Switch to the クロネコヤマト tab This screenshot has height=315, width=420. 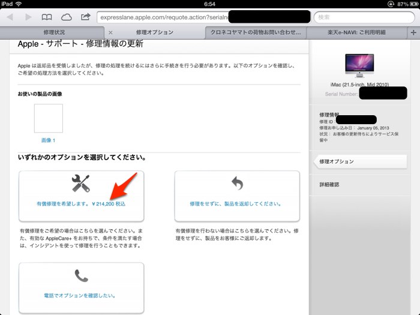pyautogui.click(x=256, y=32)
